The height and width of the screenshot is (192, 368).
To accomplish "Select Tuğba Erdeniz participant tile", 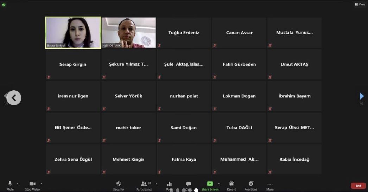I will [184, 33].
